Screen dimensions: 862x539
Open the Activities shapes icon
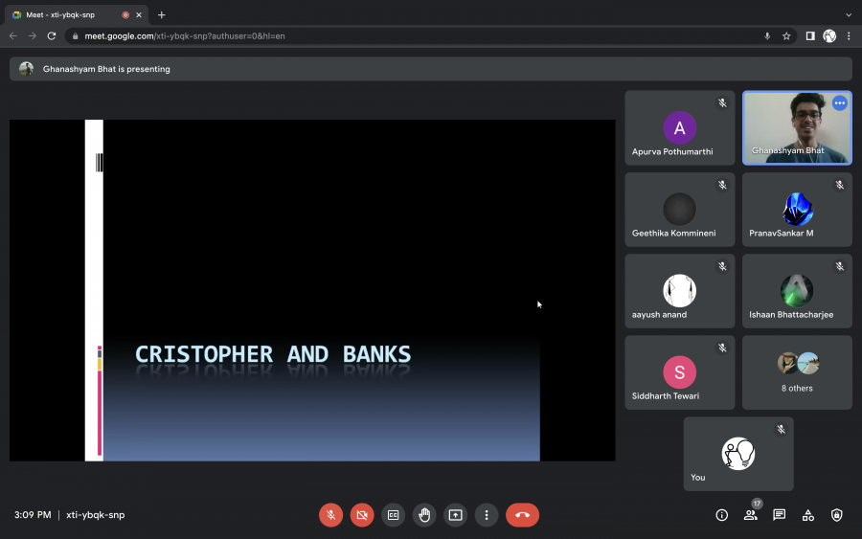pyautogui.click(x=808, y=515)
